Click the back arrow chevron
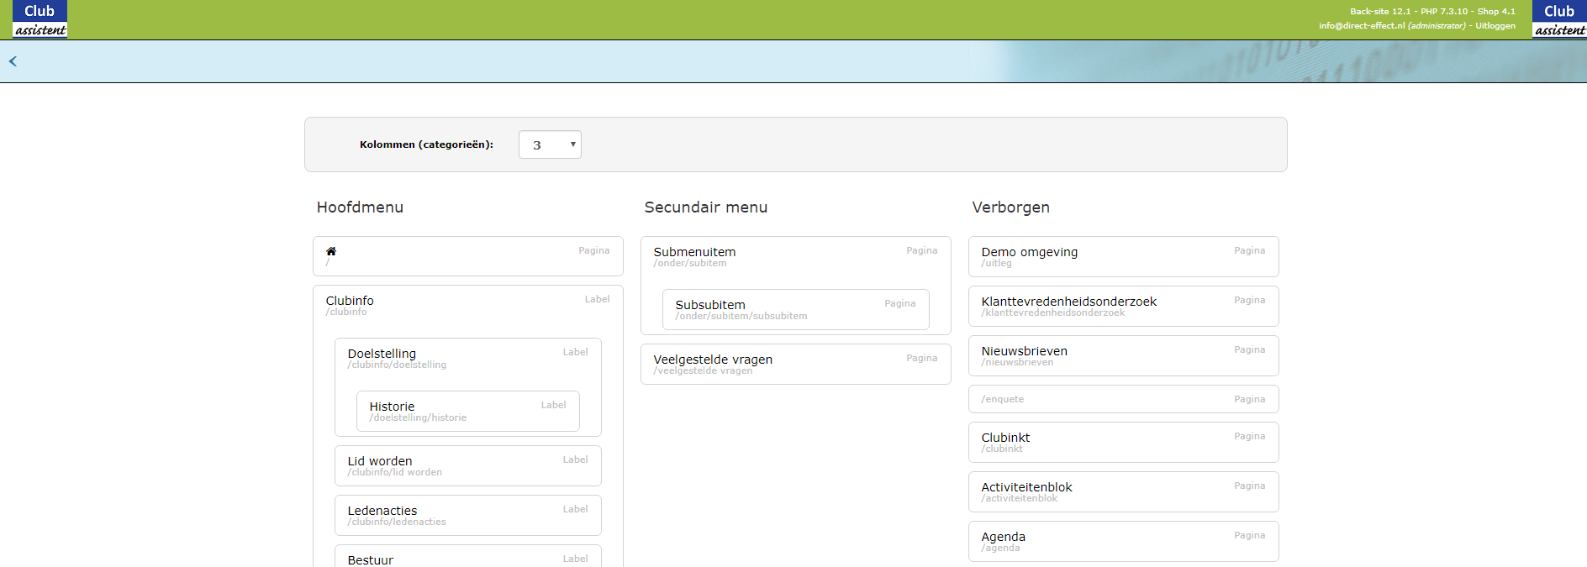Image resolution: width=1587 pixels, height=567 pixels. [x=13, y=61]
